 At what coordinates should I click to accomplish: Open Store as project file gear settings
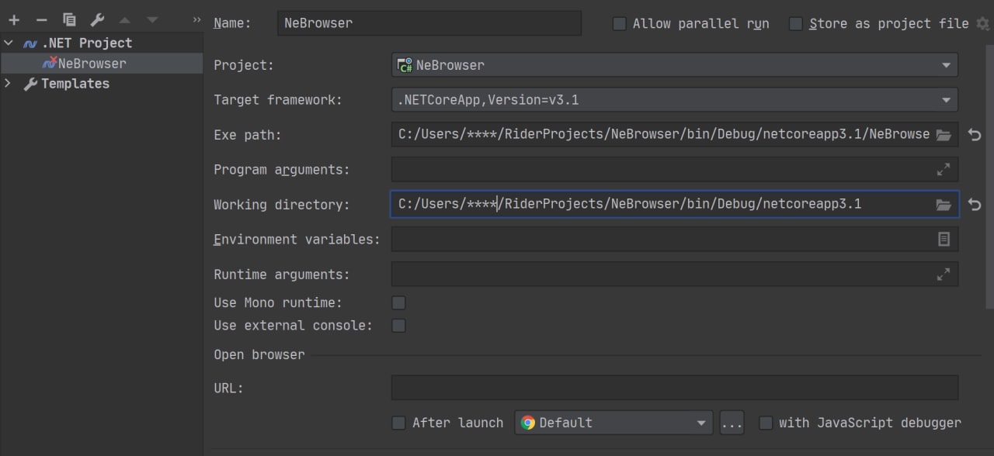click(983, 24)
